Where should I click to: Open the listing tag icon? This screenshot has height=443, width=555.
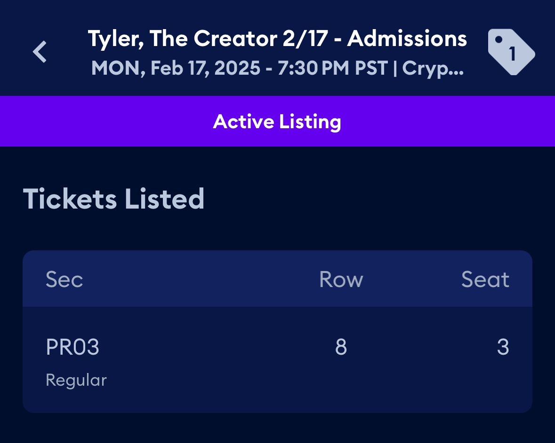pyautogui.click(x=511, y=52)
